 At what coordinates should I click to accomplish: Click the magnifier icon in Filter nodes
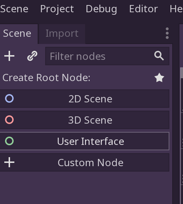click(x=159, y=56)
